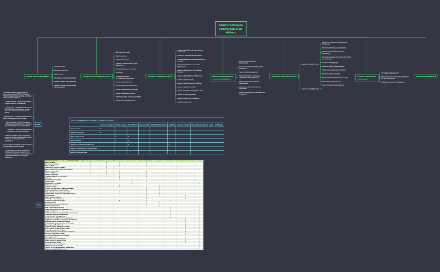Click the 'RACI' label node beside spreadsheet
Screen dimensions: 440x272
pyautogui.click(x=39, y=205)
